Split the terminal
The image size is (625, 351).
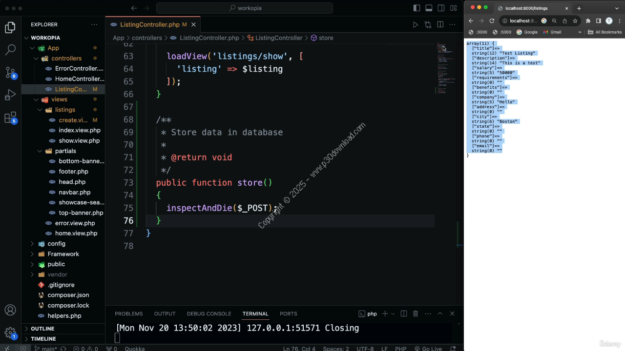point(403,313)
